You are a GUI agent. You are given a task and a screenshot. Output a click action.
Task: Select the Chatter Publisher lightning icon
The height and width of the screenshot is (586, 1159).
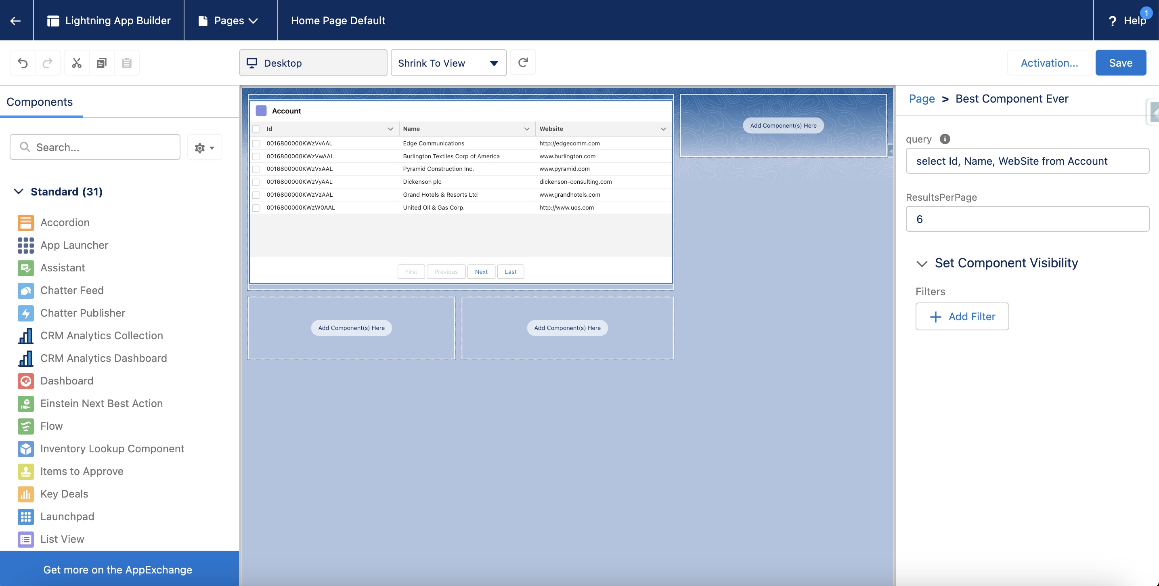tap(26, 313)
